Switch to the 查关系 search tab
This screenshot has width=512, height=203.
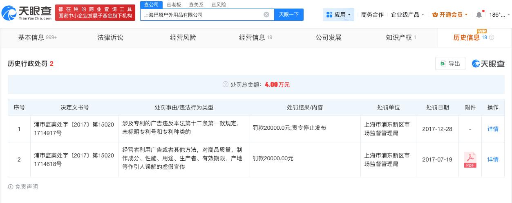click(196, 5)
